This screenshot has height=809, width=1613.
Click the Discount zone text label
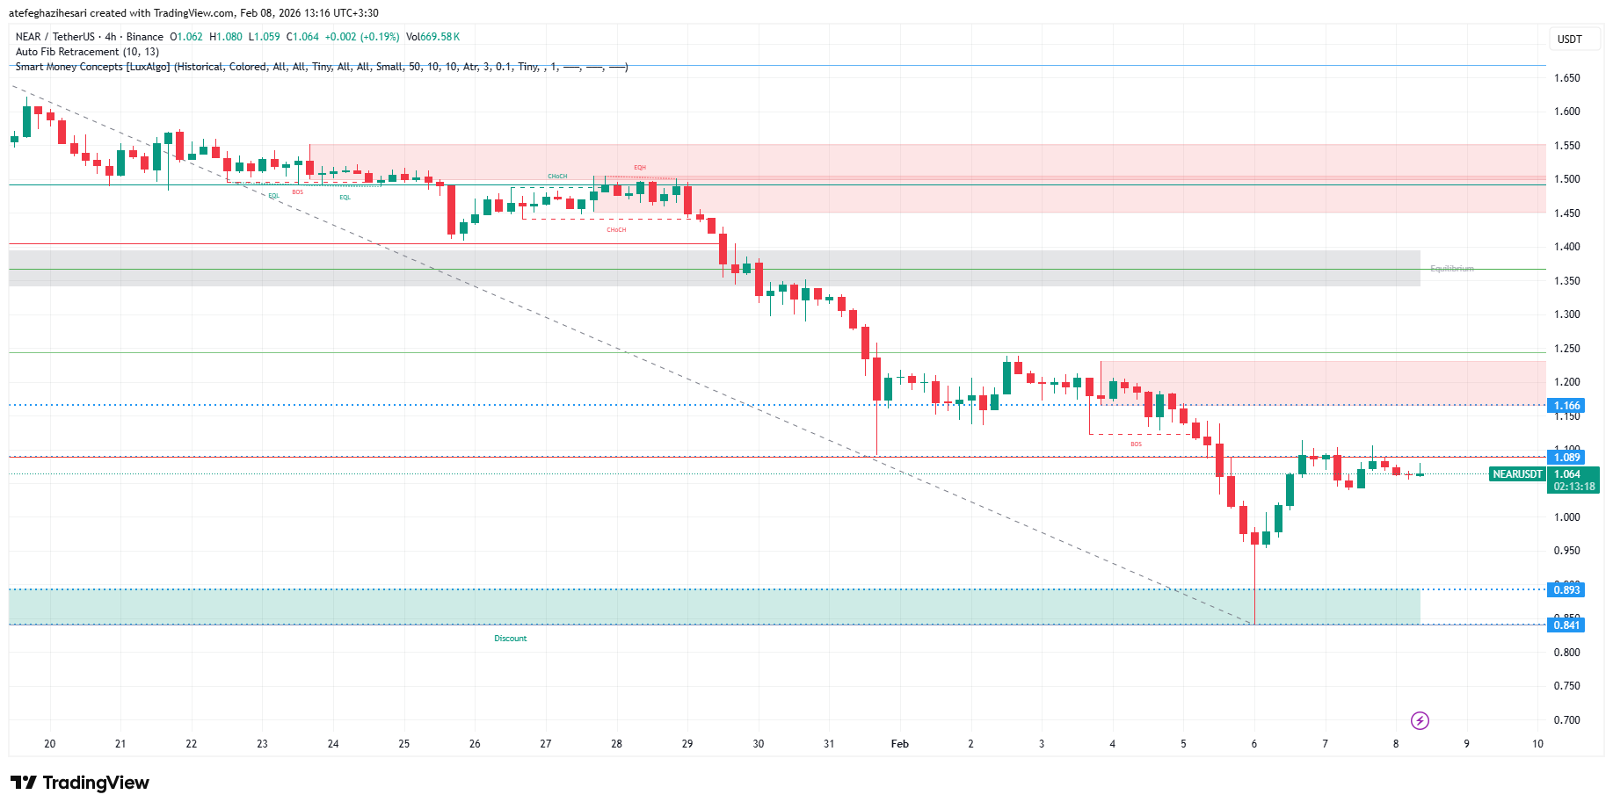tap(510, 639)
